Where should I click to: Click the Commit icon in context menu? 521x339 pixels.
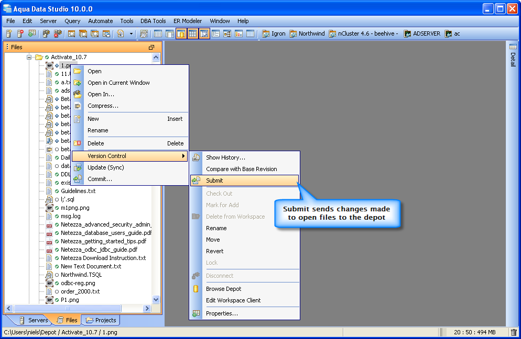click(78, 179)
